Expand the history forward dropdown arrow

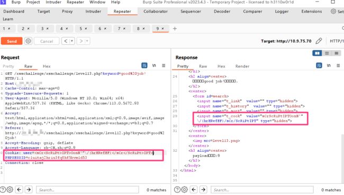(87, 41)
